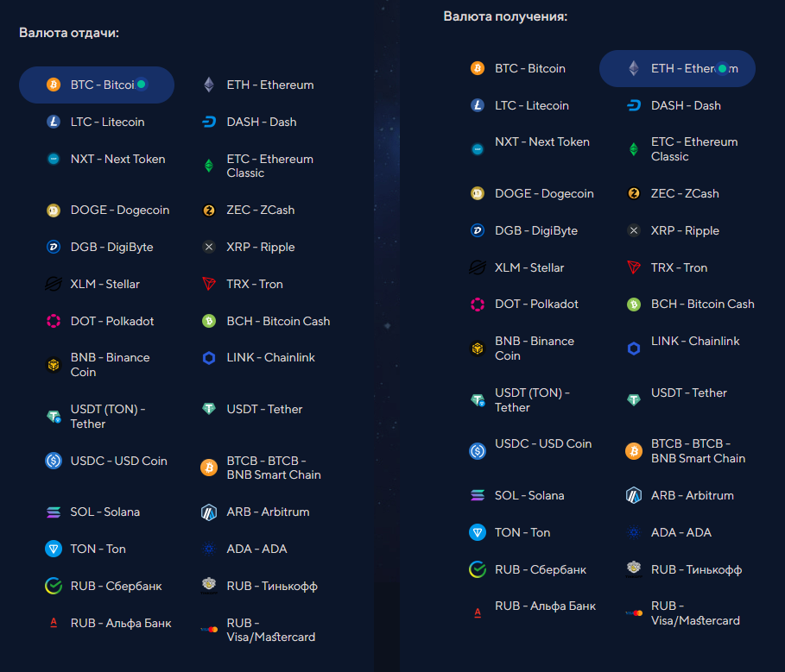Image resolution: width=785 pixels, height=672 pixels.
Task: Click the Alfa Bank icon in the receive list
Action: 478,613
